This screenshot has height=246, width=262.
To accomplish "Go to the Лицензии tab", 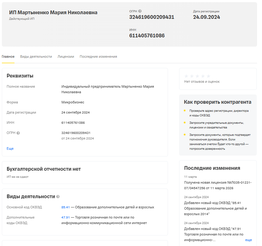I will [66, 57].
